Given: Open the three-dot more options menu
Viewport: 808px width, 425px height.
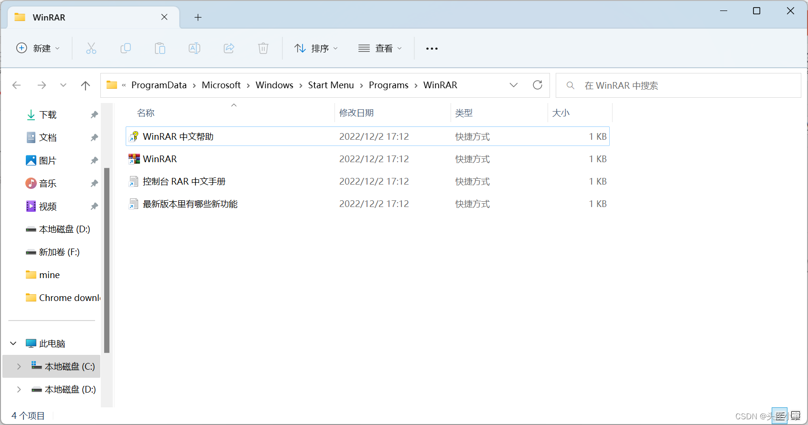Looking at the screenshot, I should 432,49.
